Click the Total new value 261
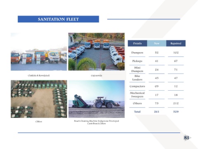Viewport: 198px width, 149px height. [x=157, y=112]
